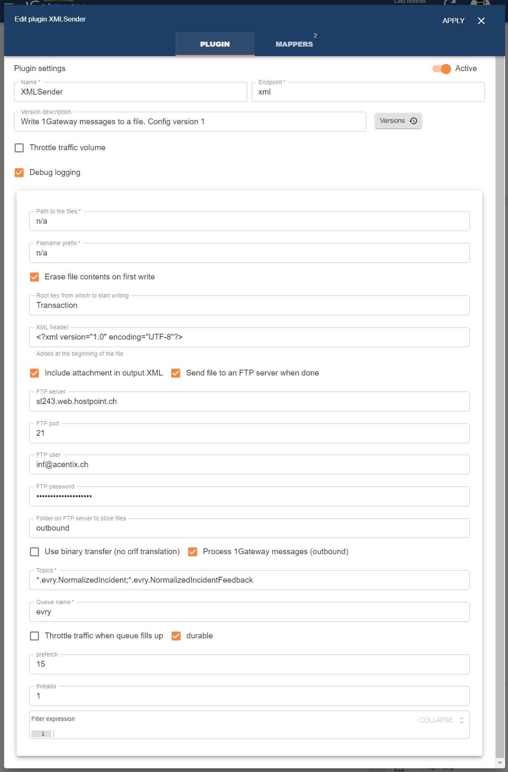
Task: Uncheck Include attachment in output XML
Action: (x=35, y=373)
